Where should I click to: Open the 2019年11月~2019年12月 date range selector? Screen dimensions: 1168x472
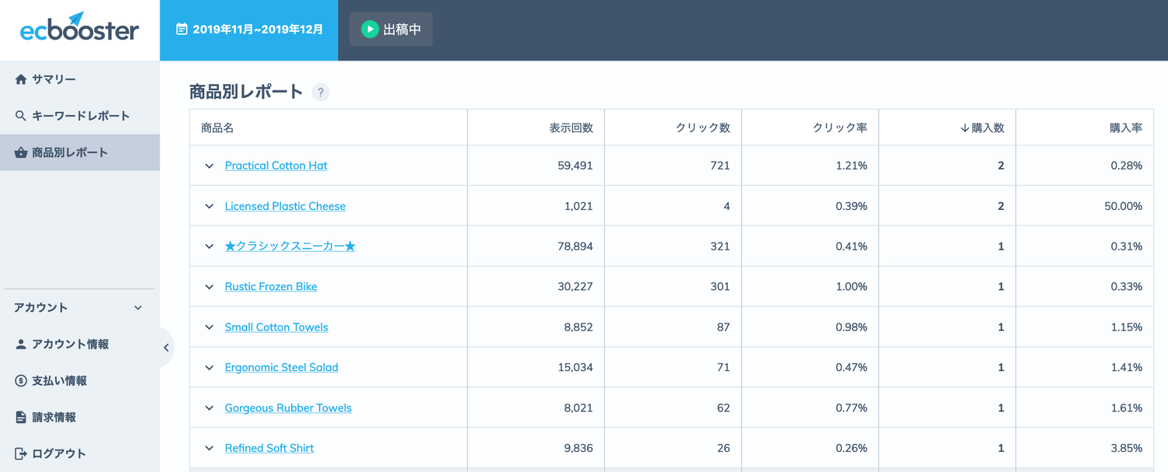point(248,30)
